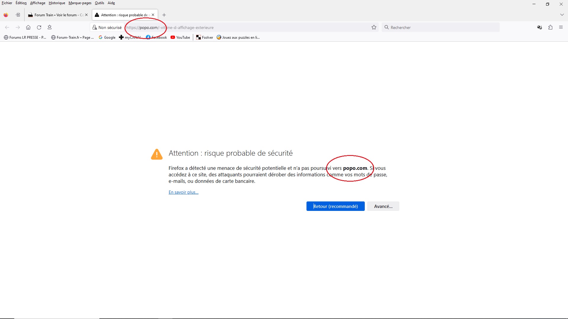Open the sidebar toggle icon next to Firefox View
Viewport: 568px width, 319px height.
coord(18,15)
